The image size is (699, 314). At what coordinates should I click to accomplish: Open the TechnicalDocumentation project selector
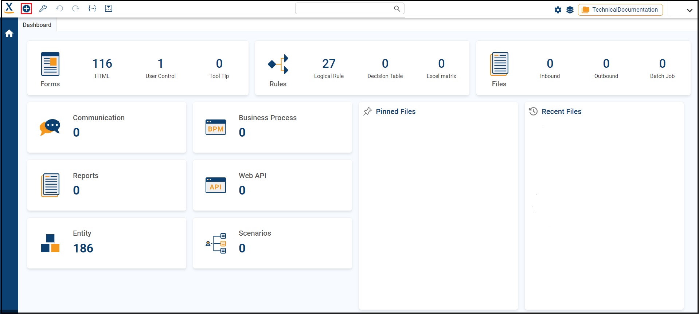(x=620, y=10)
